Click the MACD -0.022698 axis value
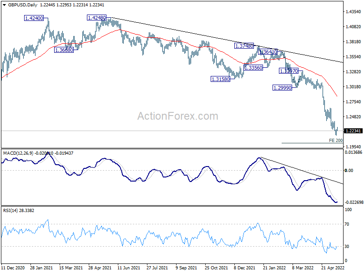The image size is (364, 273). [354, 202]
